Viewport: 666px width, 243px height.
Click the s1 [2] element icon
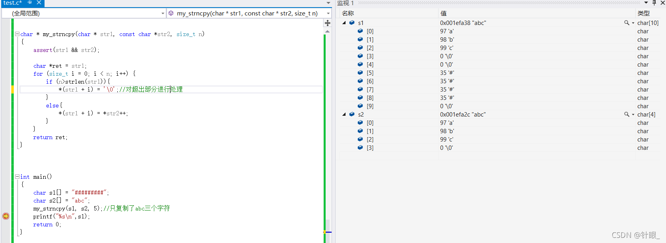360,48
